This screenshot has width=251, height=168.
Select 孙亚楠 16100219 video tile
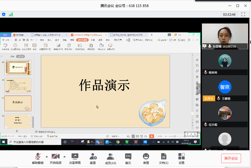point(225,36)
